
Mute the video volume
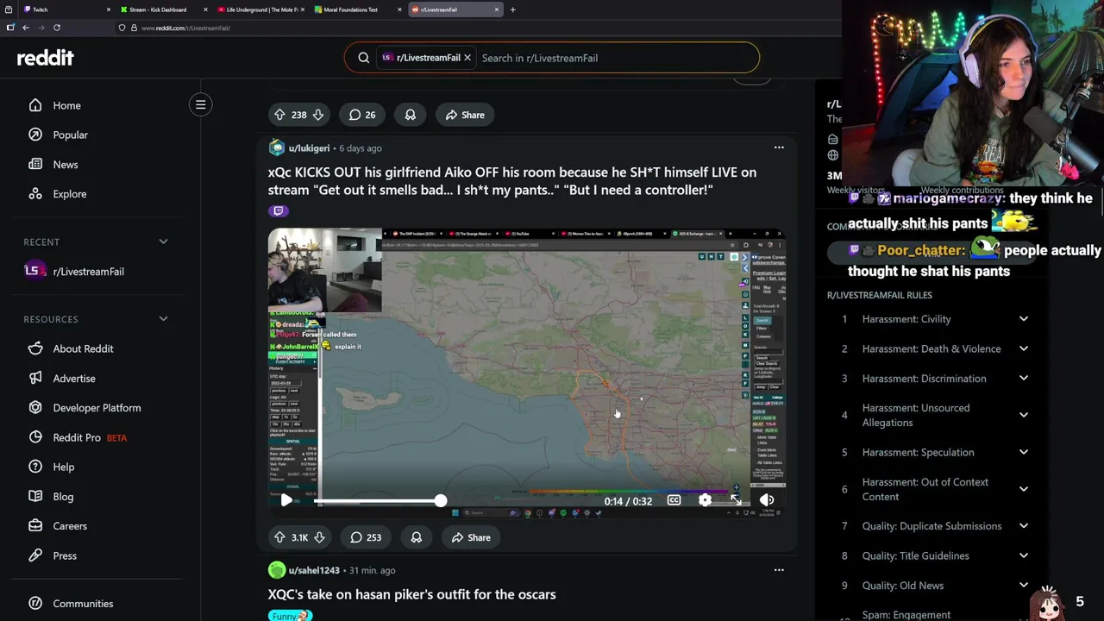pos(767,500)
